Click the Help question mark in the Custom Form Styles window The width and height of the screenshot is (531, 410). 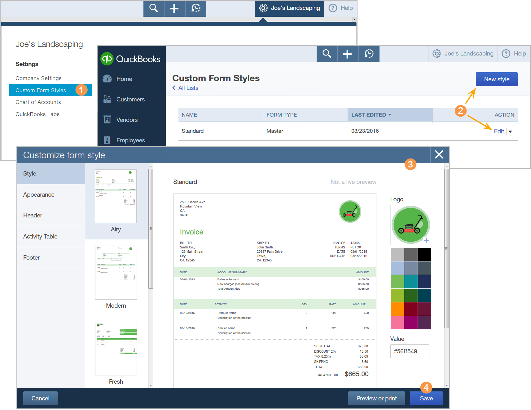pyautogui.click(x=506, y=54)
